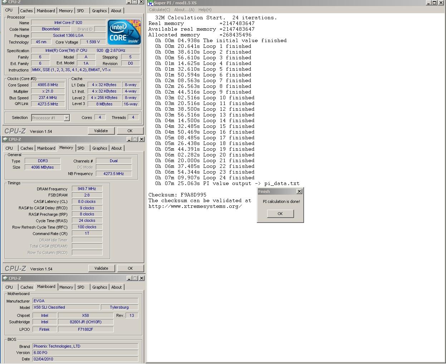The image size is (446, 364).
Task: Click OK in Memory CPU-Z window
Action: tap(130, 268)
